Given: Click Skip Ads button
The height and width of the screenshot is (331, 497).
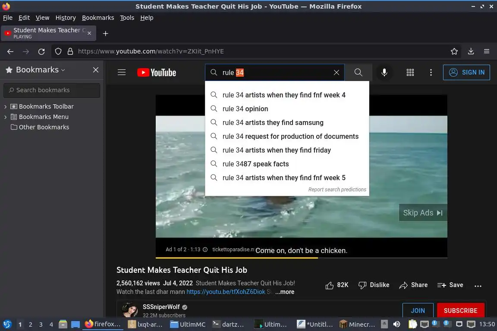Looking at the screenshot, I should pyautogui.click(x=423, y=213).
